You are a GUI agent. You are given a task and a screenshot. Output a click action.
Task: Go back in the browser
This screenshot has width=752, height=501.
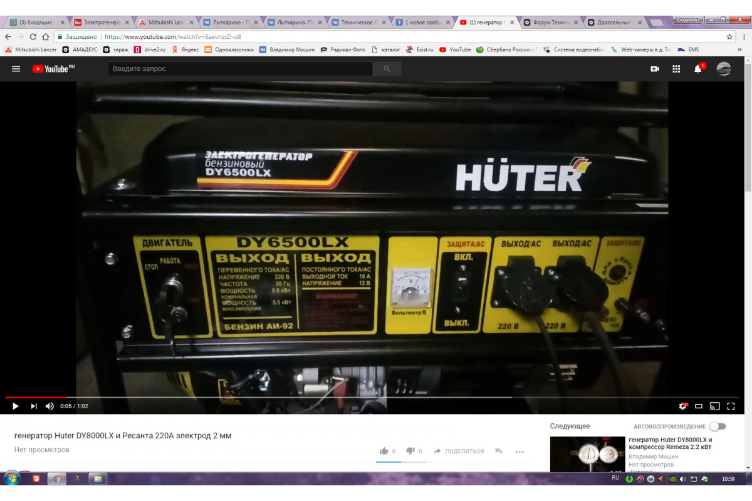[9, 37]
